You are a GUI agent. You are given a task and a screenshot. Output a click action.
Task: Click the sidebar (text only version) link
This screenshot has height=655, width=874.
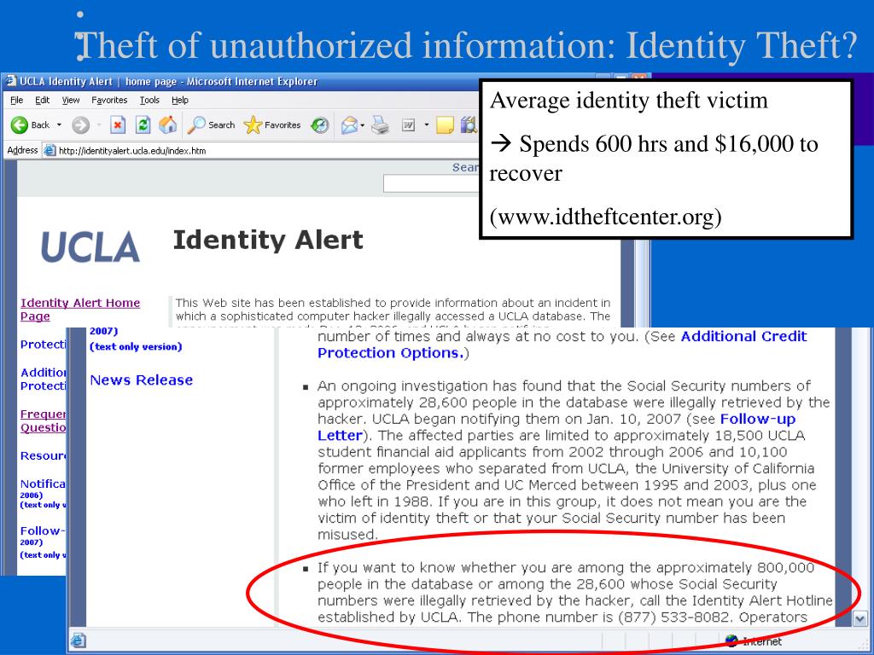click(136, 346)
